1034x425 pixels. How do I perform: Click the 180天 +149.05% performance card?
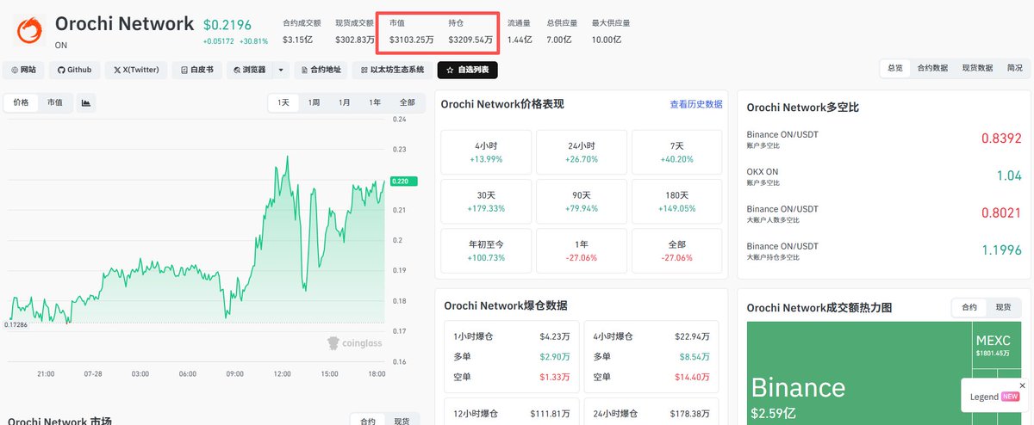click(x=677, y=201)
